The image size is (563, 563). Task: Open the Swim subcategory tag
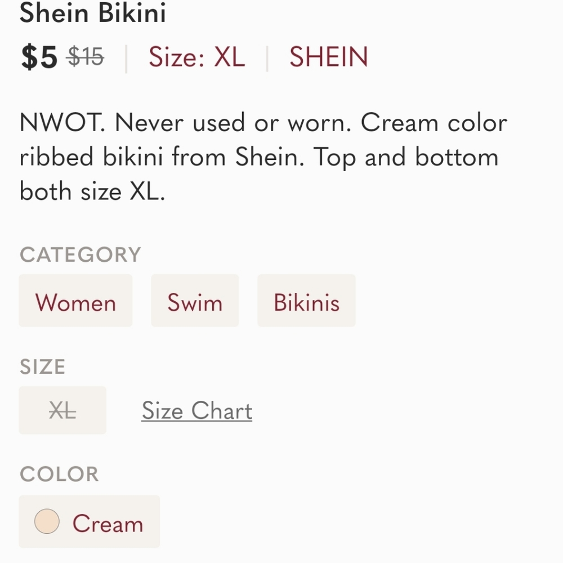[195, 301]
